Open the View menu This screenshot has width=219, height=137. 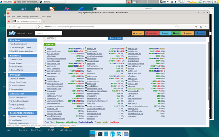tap(19, 17)
